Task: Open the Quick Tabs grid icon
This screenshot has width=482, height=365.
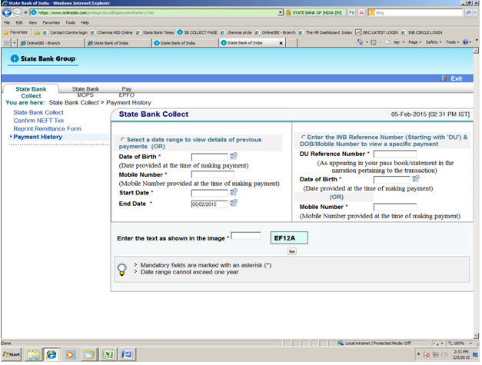Action: [6, 43]
